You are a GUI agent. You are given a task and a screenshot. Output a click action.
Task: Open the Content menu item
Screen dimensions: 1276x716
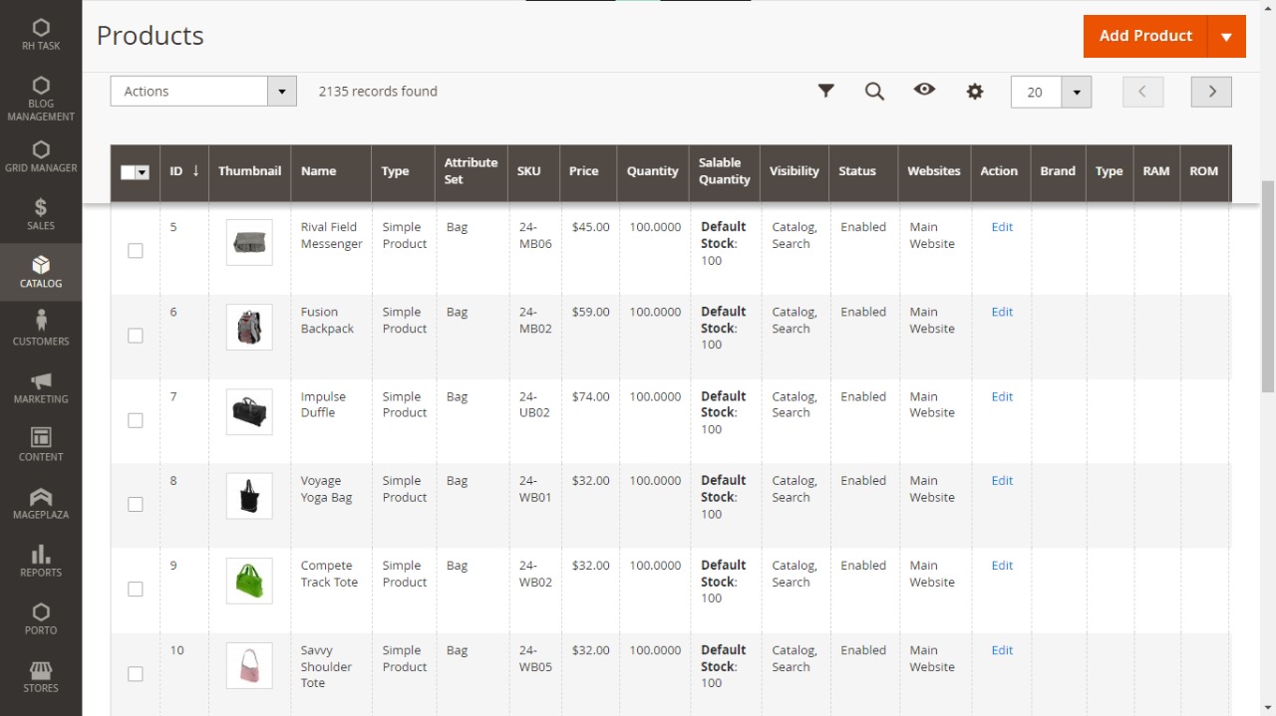[x=41, y=445]
